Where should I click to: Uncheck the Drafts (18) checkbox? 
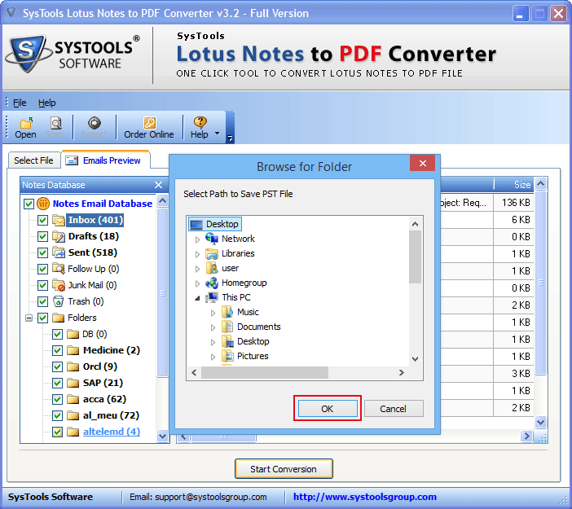tap(42, 236)
